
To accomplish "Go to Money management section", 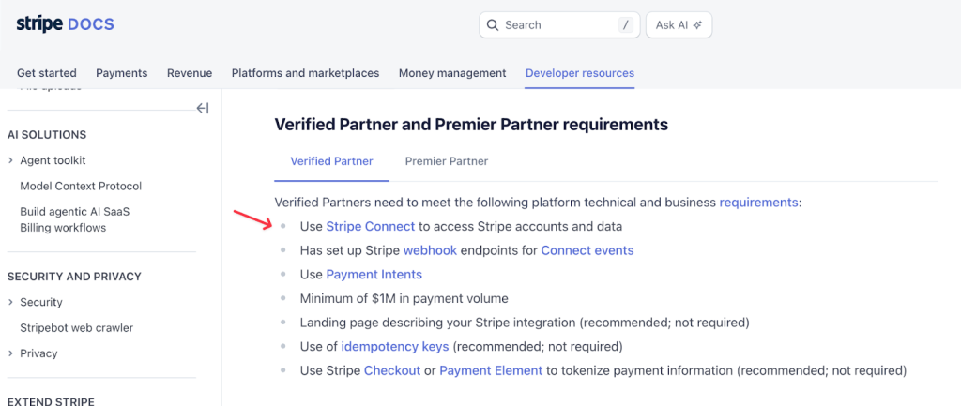I will (x=451, y=73).
